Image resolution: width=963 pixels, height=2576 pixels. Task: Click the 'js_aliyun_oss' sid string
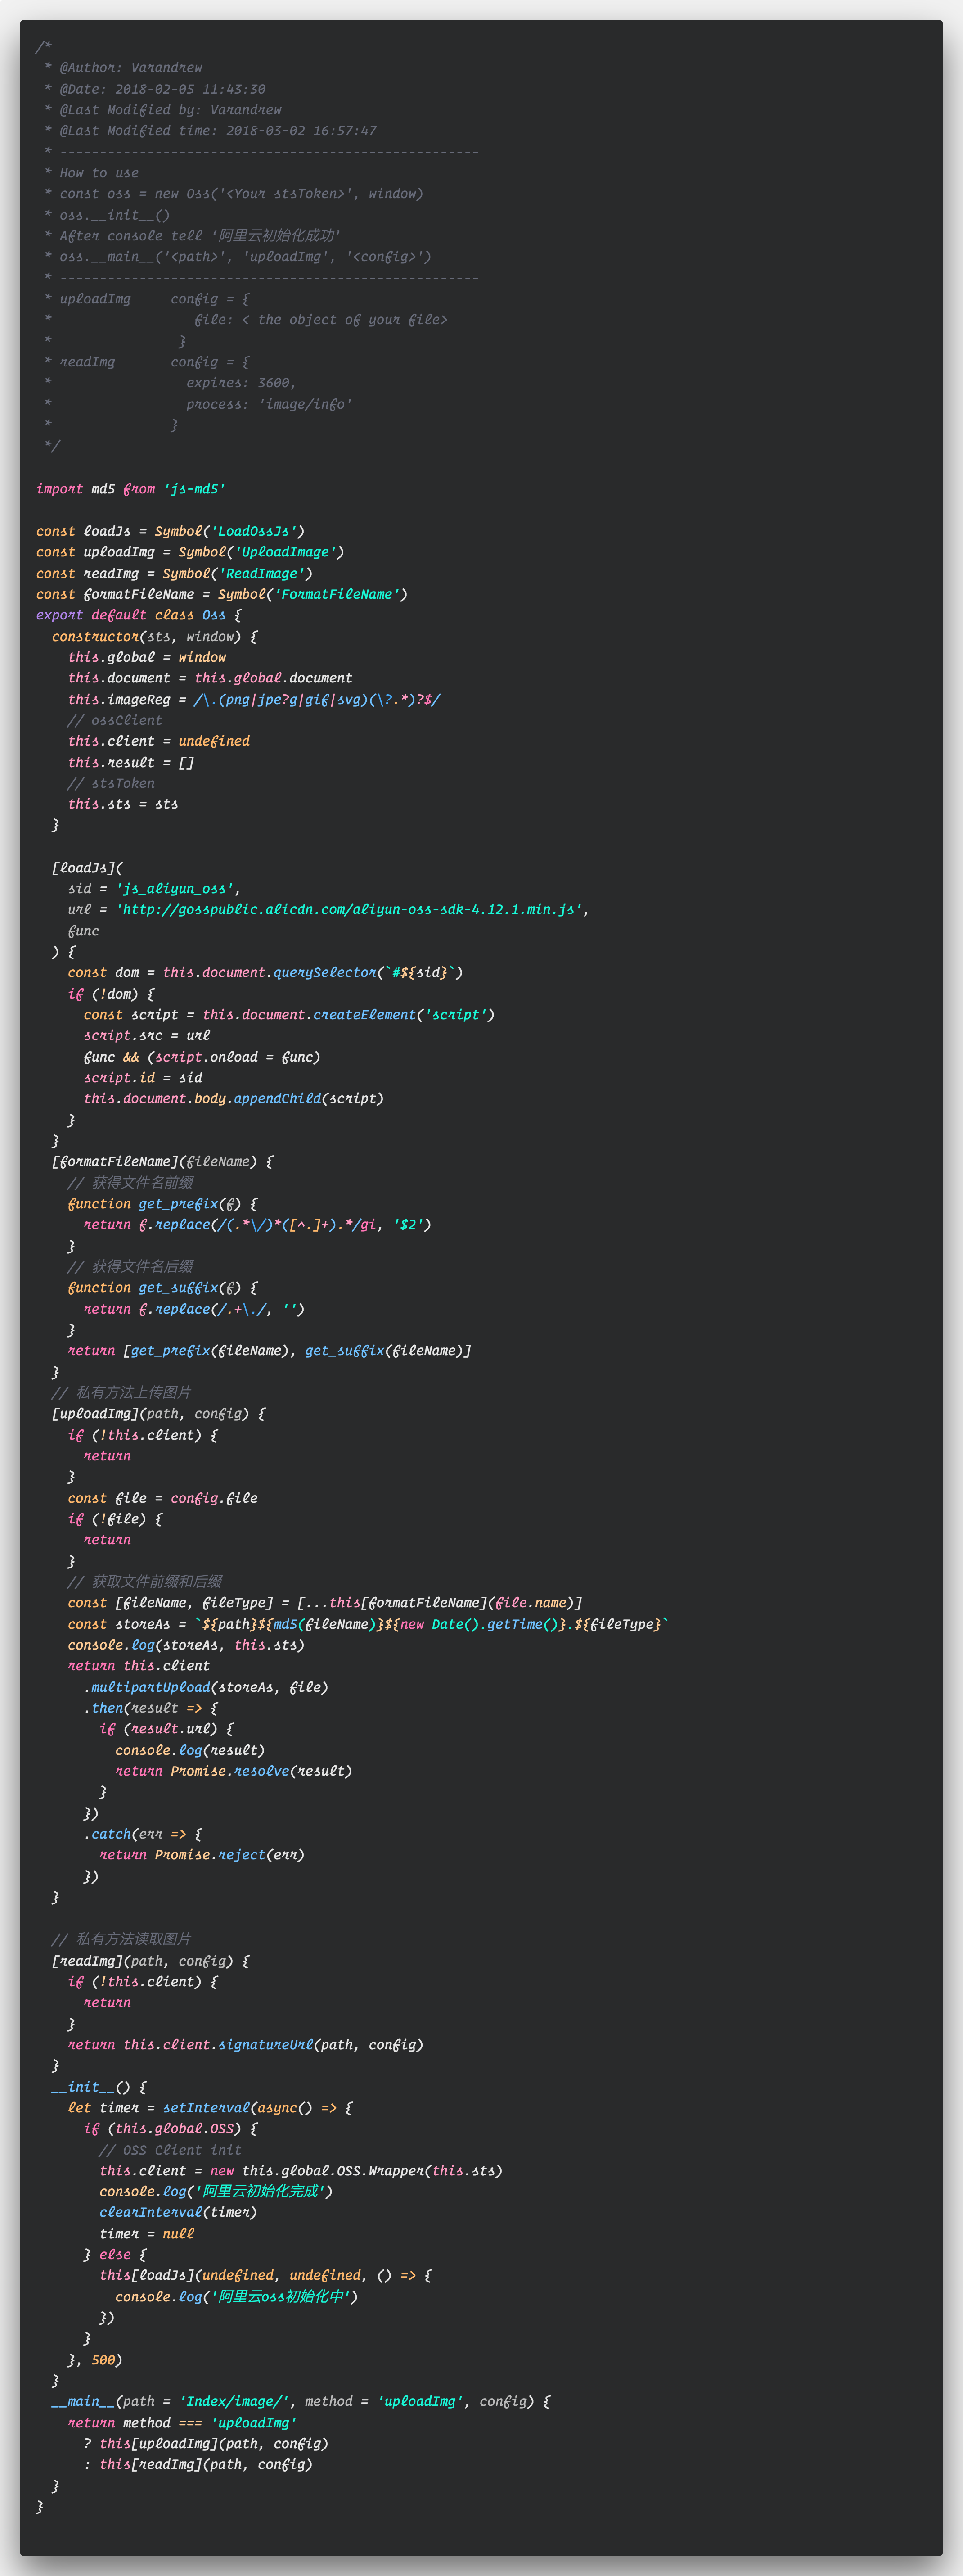point(175,888)
